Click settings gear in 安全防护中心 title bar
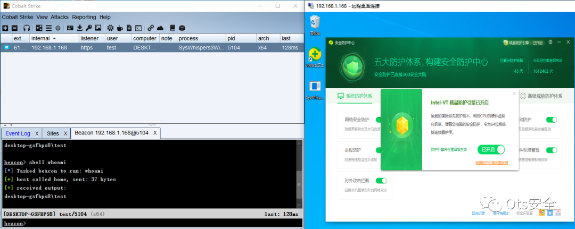Image resolution: width=575 pixels, height=229 pixels. 550,43
